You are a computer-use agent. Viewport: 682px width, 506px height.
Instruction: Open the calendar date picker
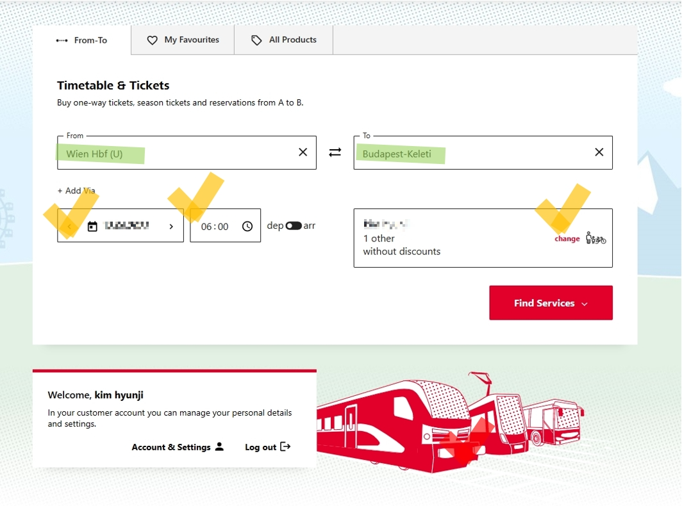[93, 227]
